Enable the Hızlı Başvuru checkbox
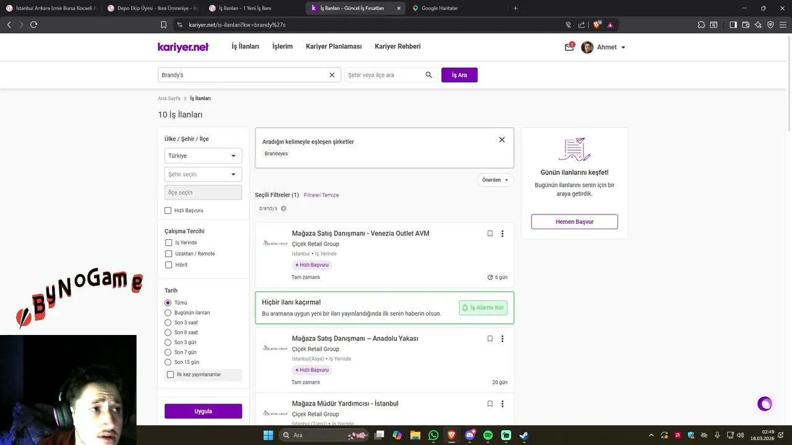This screenshot has height=445, width=792. point(168,211)
